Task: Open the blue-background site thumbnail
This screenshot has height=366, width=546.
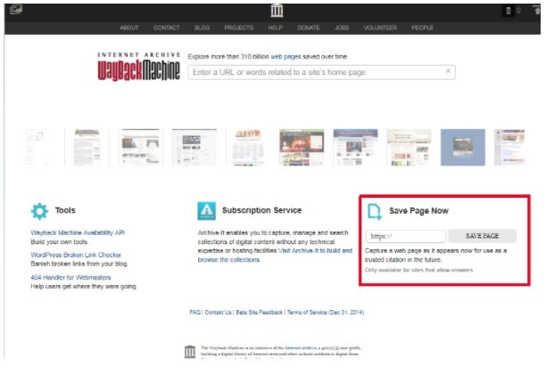Action: tap(462, 147)
